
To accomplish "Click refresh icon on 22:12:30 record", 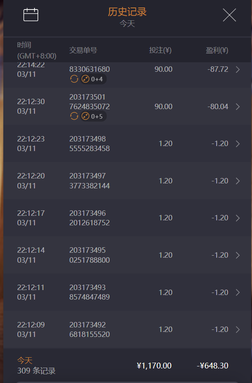I will click(74, 116).
